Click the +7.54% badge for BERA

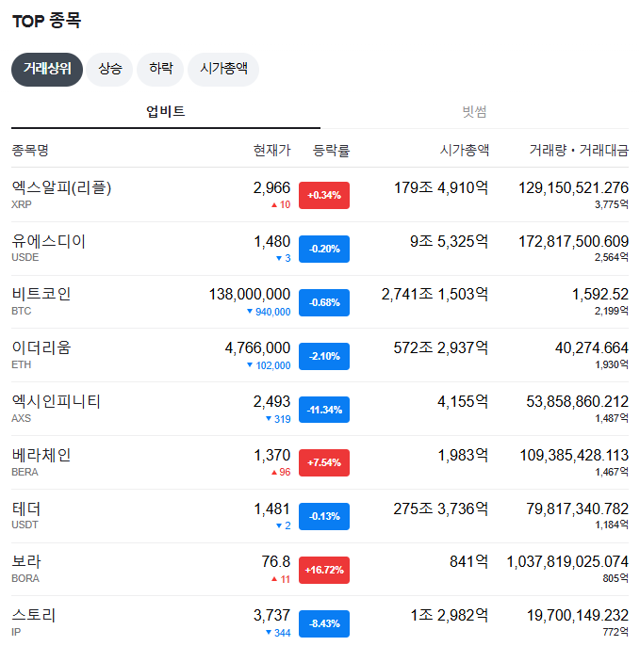(x=324, y=462)
